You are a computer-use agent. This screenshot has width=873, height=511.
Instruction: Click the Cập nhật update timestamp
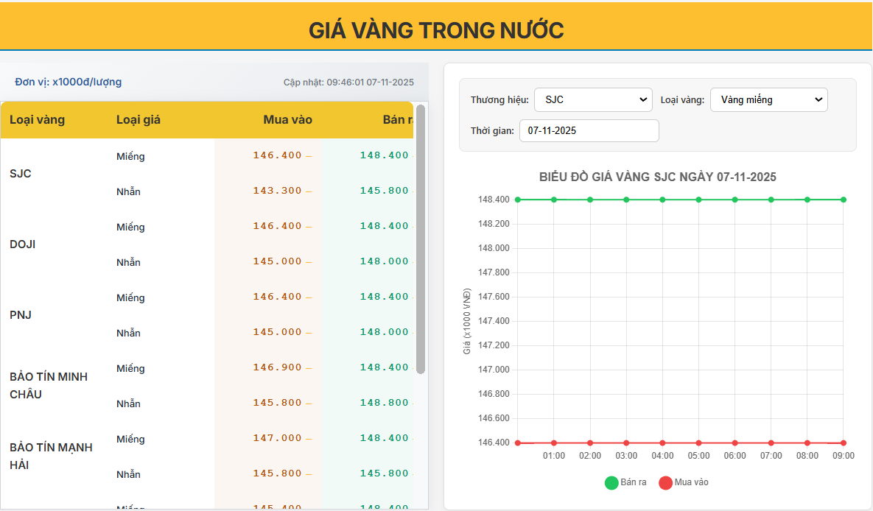(x=348, y=82)
